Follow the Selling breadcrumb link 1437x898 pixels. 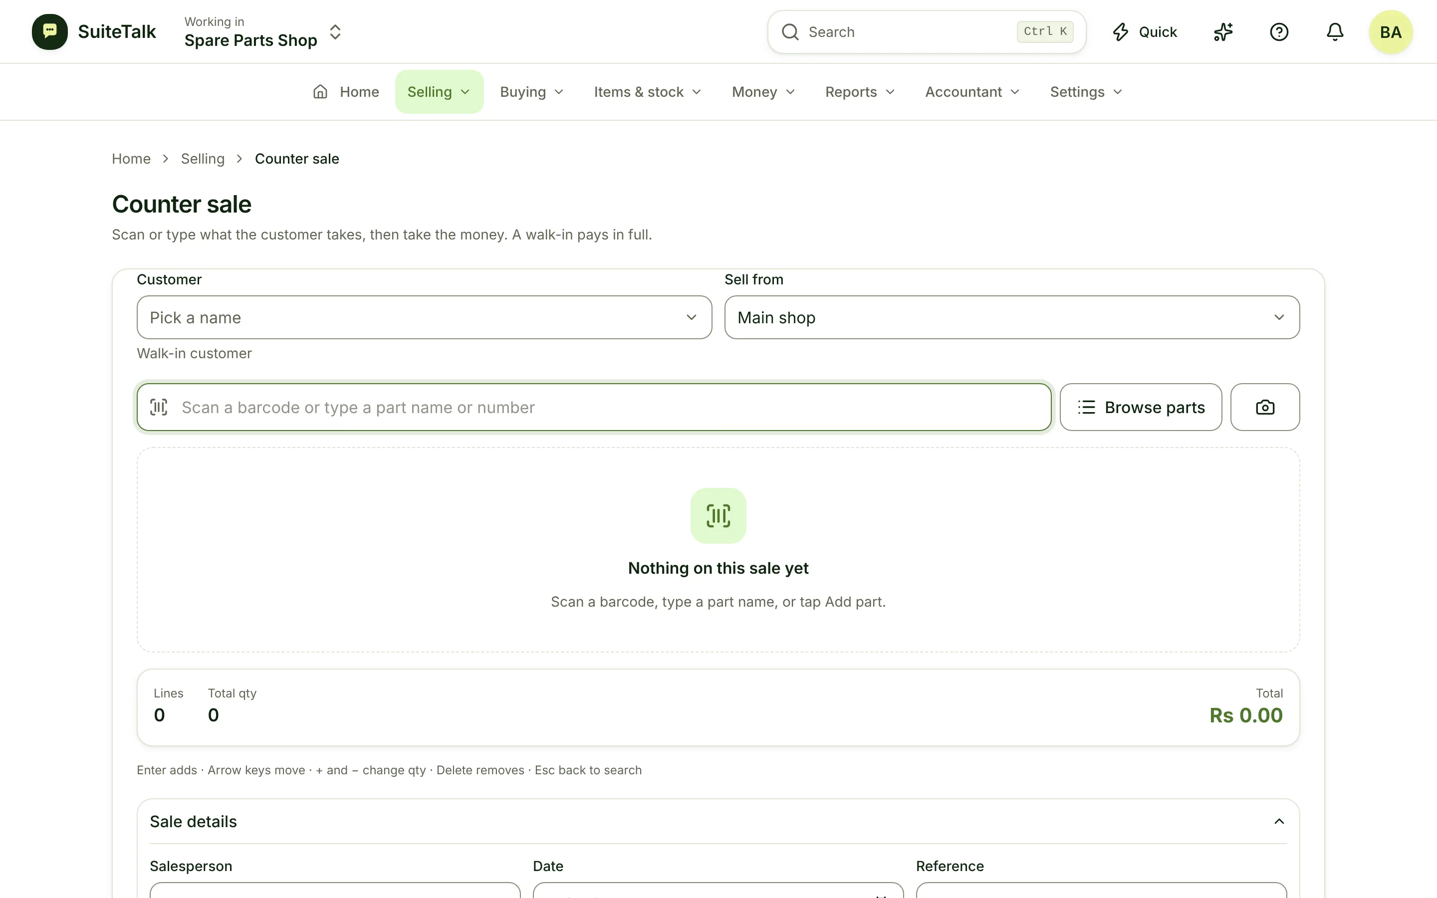point(203,159)
